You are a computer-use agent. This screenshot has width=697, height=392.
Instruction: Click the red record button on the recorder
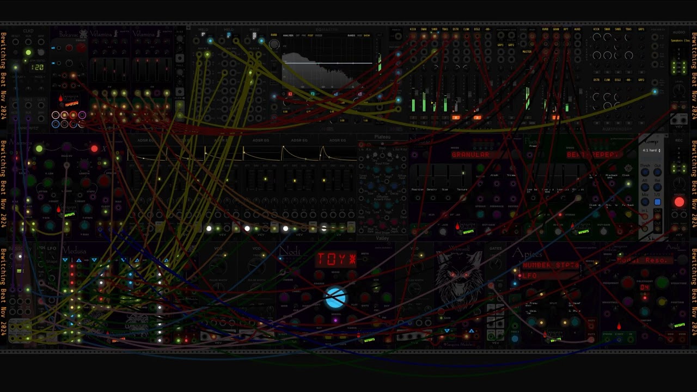pyautogui.click(x=679, y=203)
